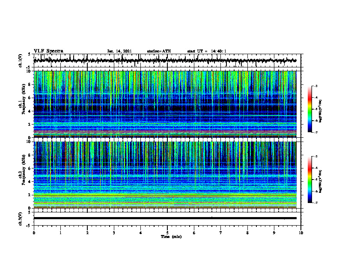Click time axis tick label "3"
This screenshot has width=339, height=261.
(114, 233)
